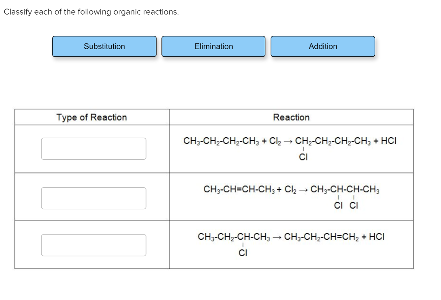
Task: Click the second empty answer box
Action: click(93, 198)
